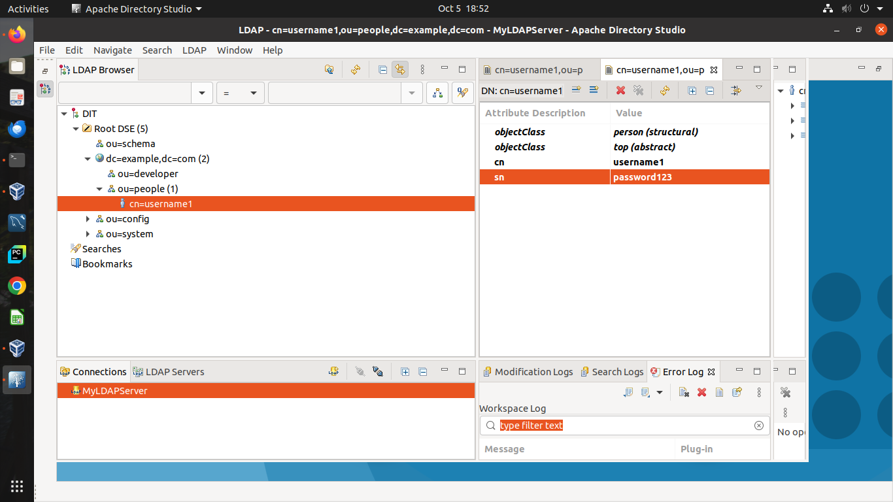Click the scope tree icon beside quick search
The width and height of the screenshot is (893, 502).
[x=437, y=93]
